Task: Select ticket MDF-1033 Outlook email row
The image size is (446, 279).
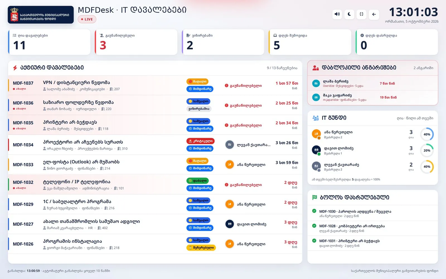Action: click(x=155, y=165)
